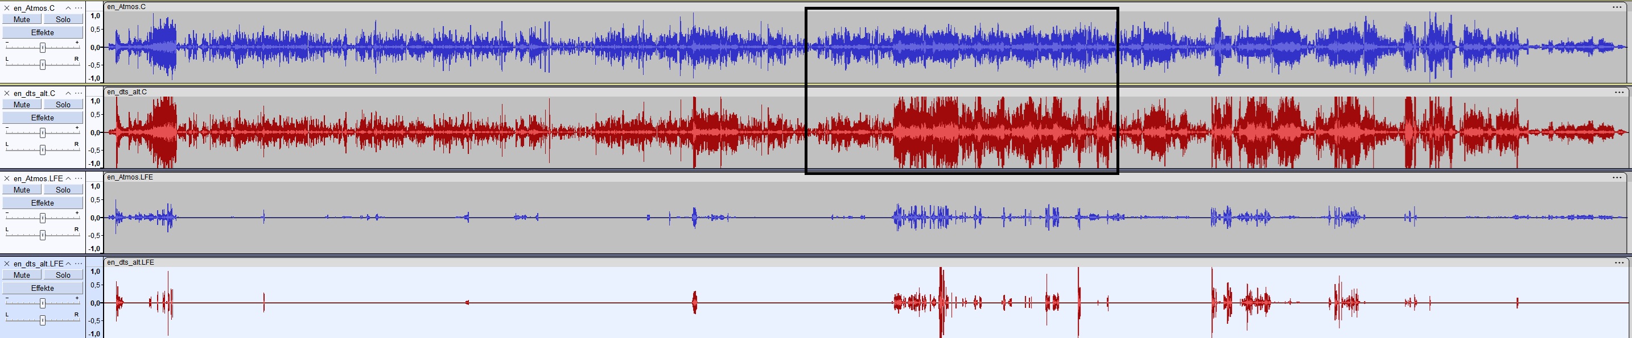The image size is (1632, 338).
Task: Collapse the en_dts_alt.C track
Action: pyautogui.click(x=68, y=93)
